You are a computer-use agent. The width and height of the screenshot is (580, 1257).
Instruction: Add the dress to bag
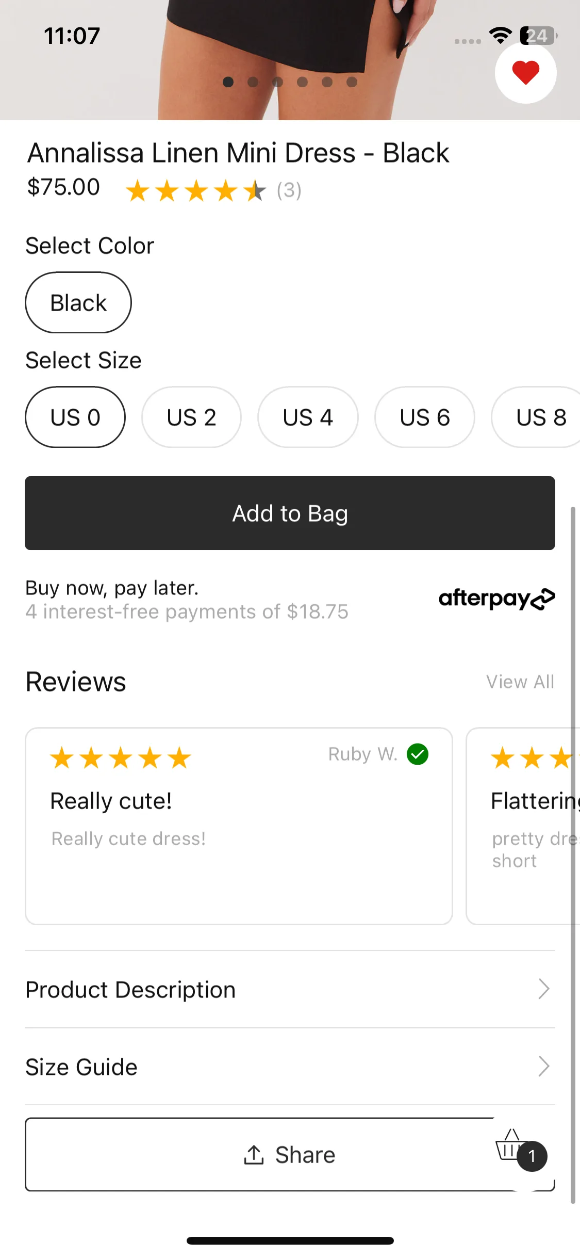coord(290,513)
